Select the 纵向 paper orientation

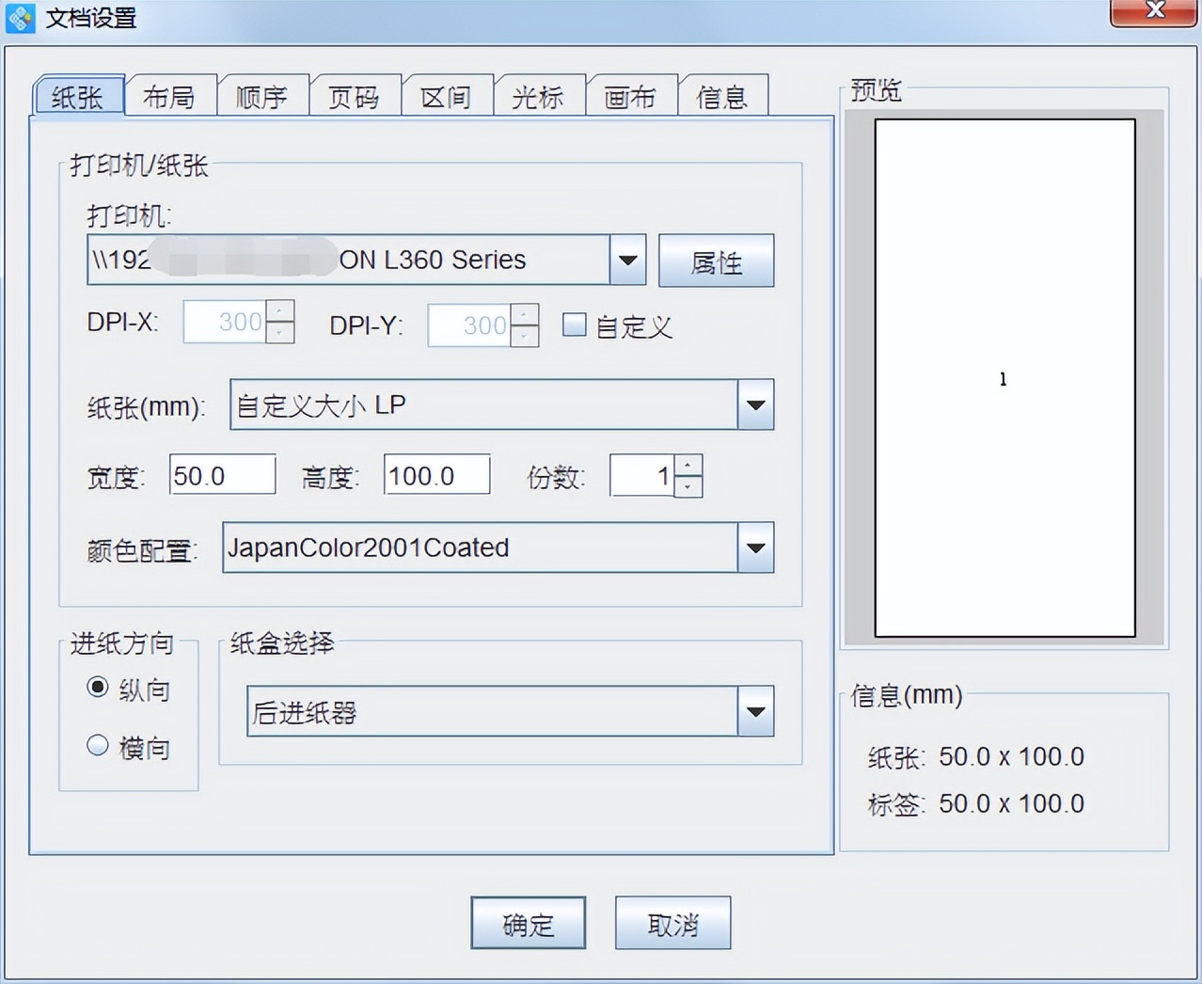[98, 688]
